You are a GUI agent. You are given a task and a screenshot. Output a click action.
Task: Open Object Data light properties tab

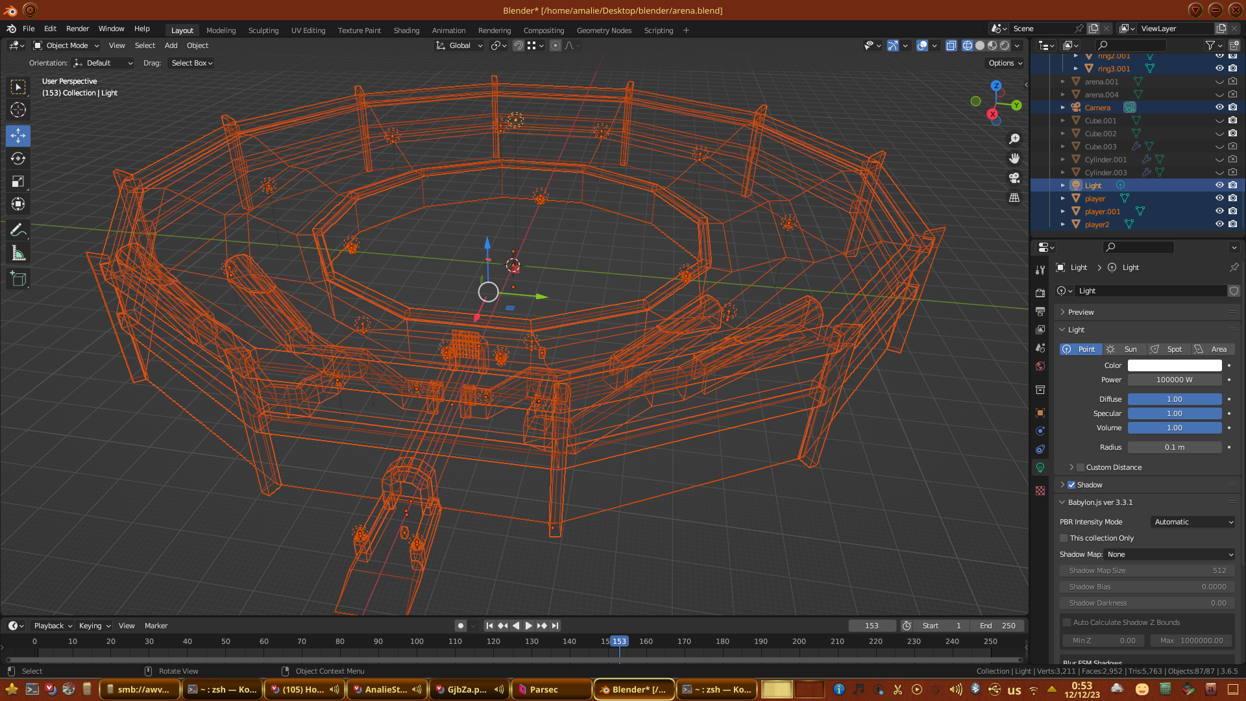[x=1040, y=467]
